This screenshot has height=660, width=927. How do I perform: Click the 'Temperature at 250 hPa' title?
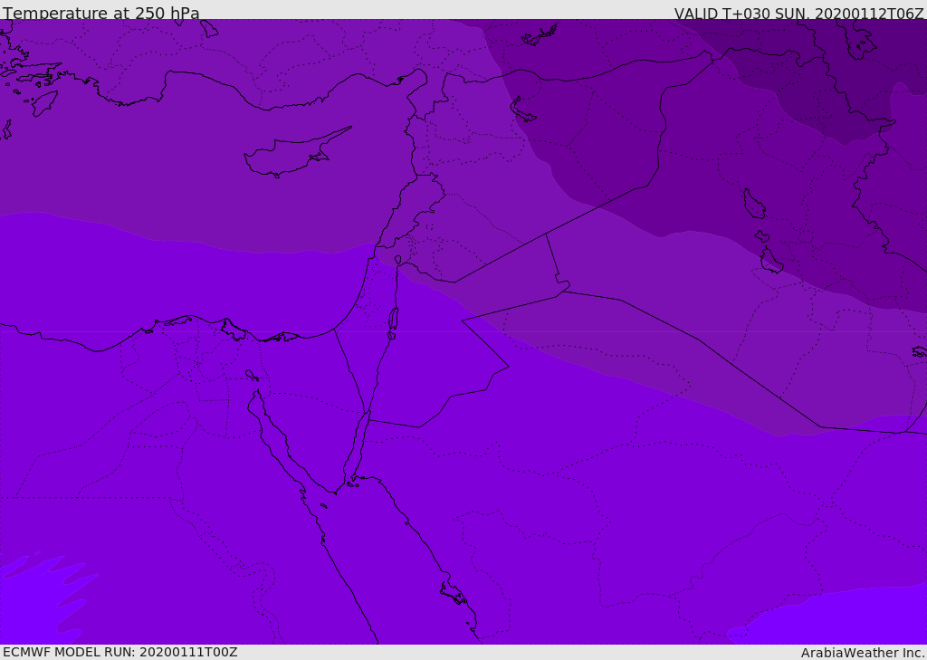click(101, 13)
